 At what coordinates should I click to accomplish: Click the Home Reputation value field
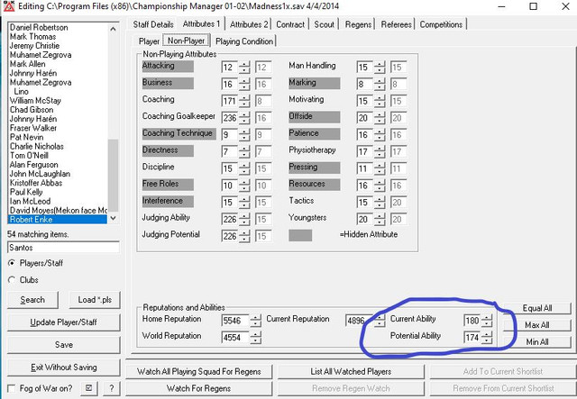coord(235,321)
